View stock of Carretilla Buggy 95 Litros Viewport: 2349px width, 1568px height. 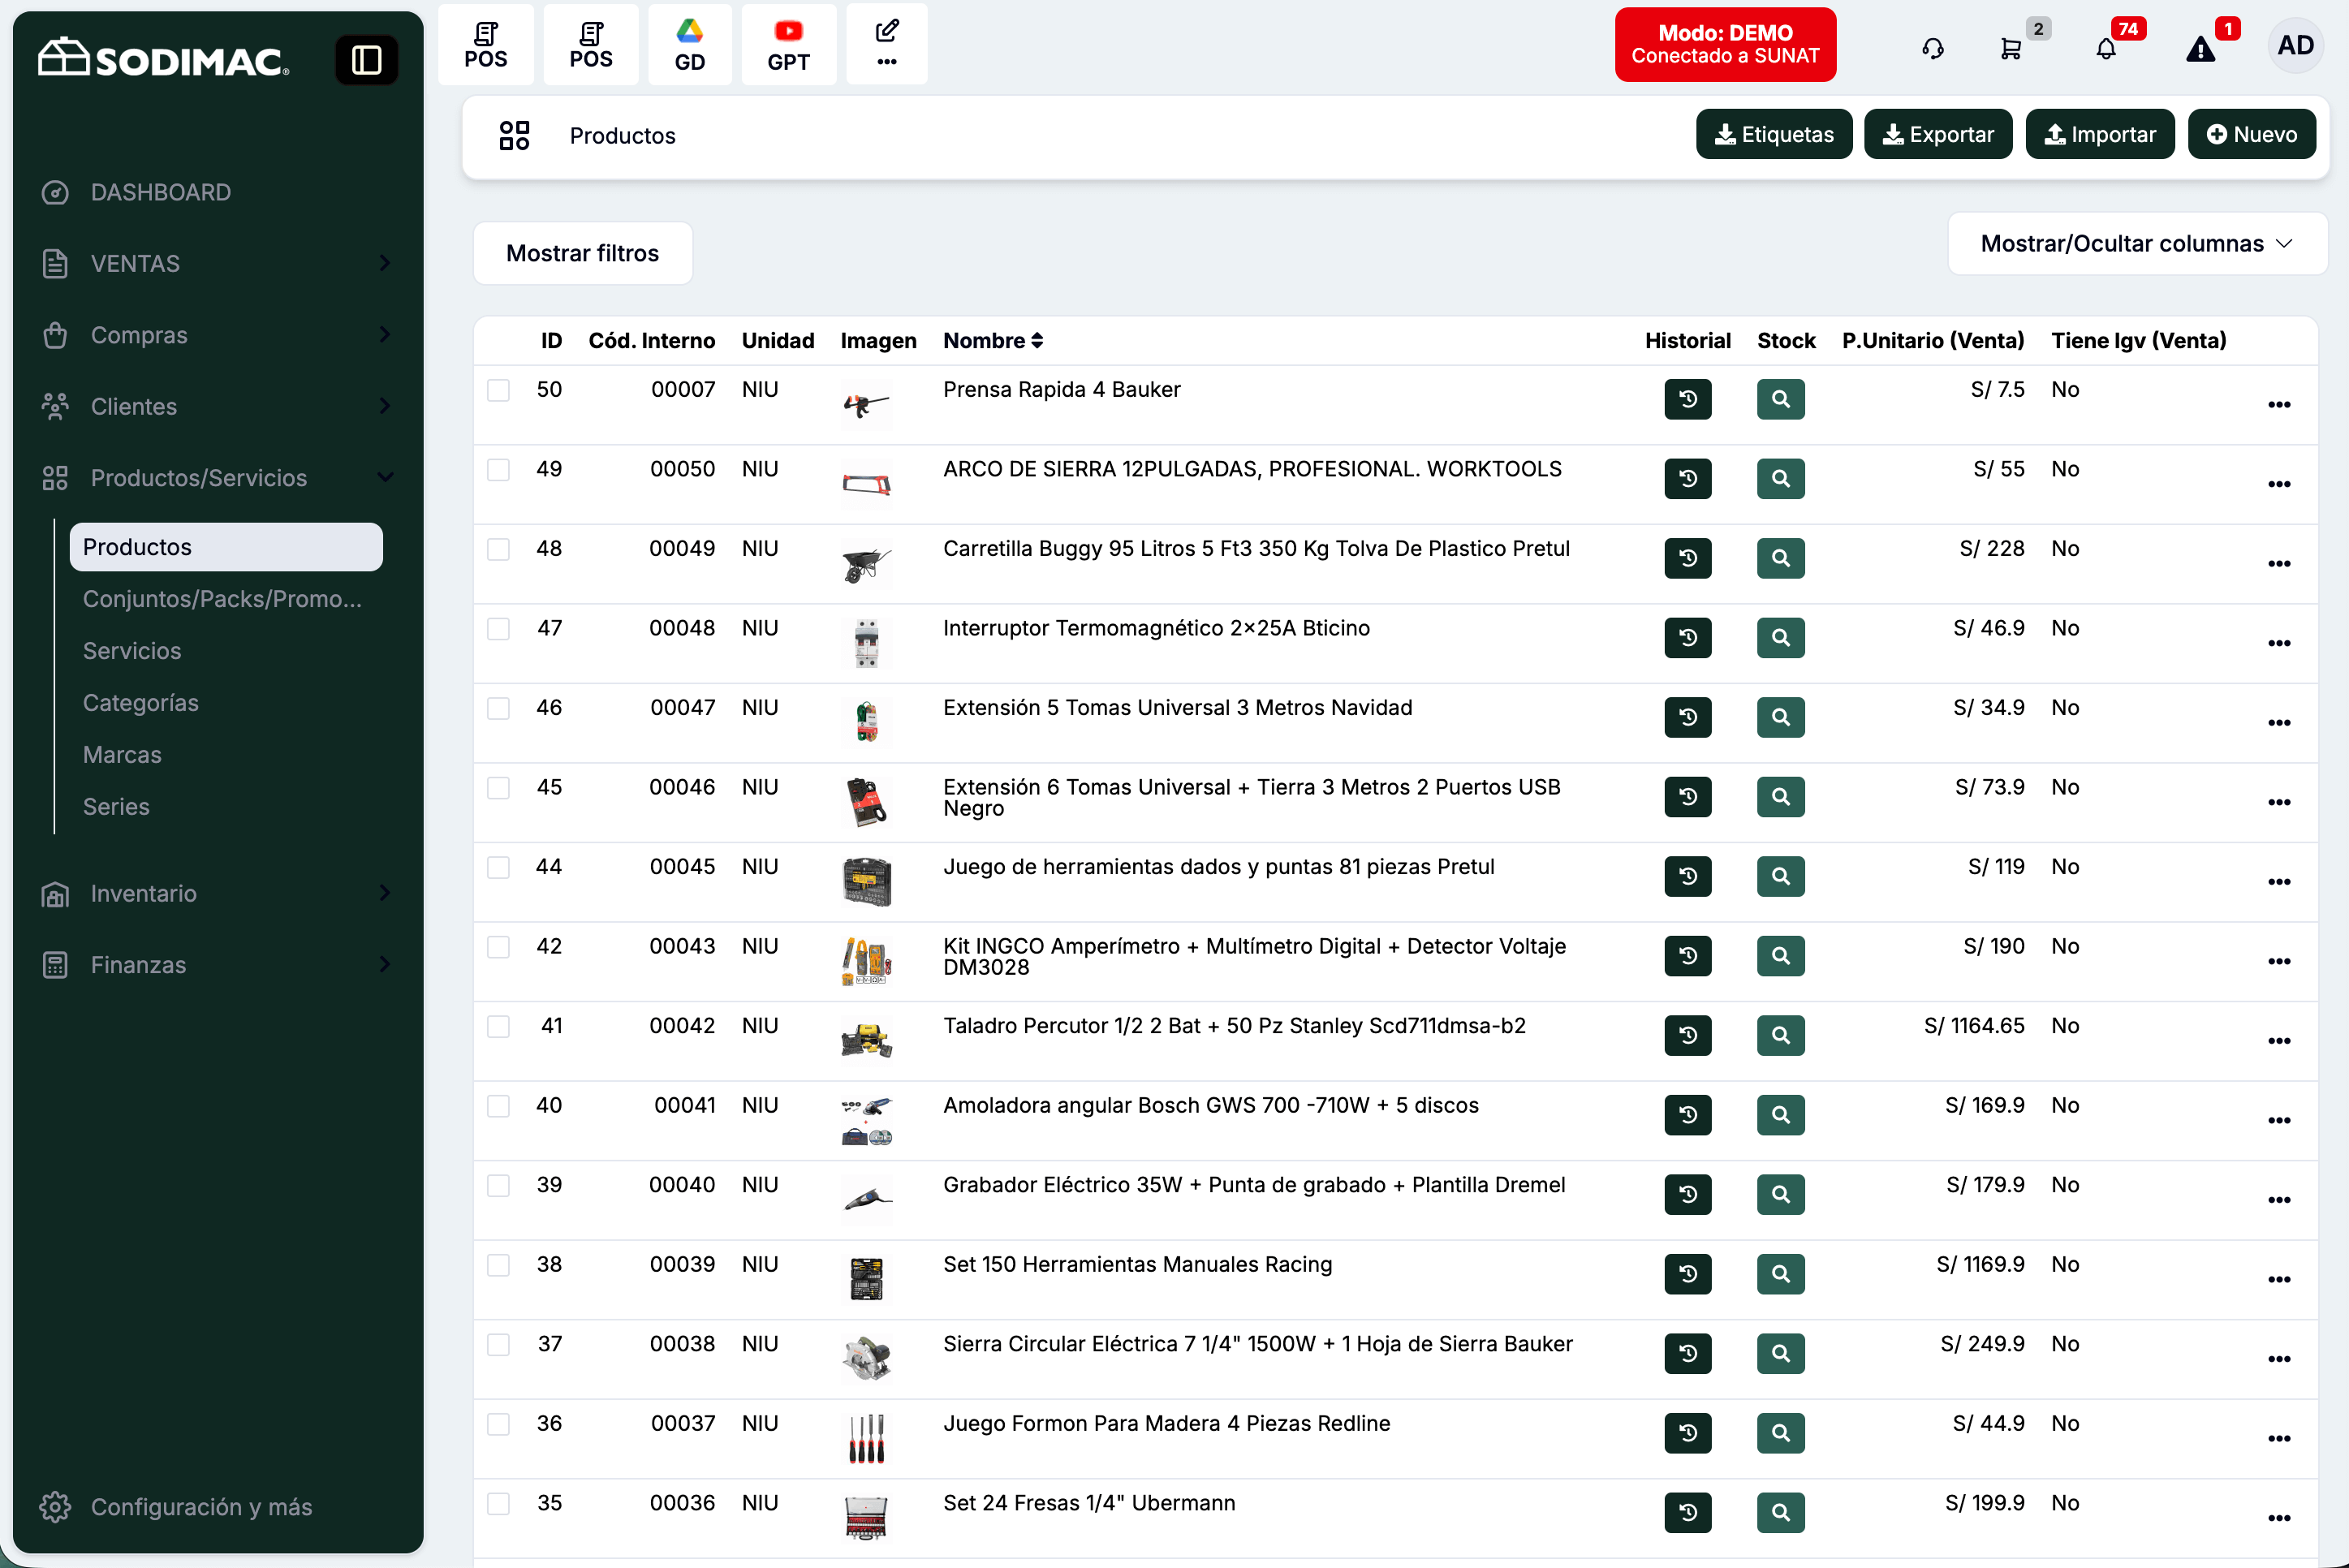1780,558
